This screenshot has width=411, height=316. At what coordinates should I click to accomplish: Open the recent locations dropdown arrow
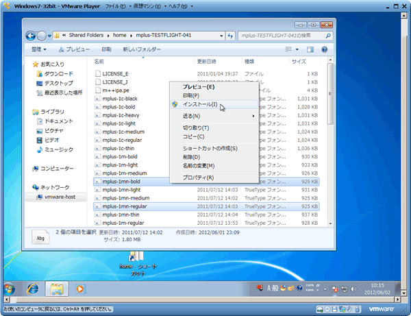[x=49, y=36]
